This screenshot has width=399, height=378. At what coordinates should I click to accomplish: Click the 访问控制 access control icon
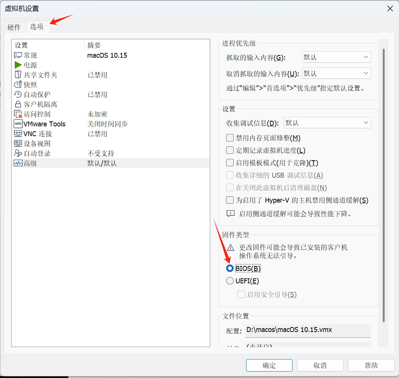(18, 114)
